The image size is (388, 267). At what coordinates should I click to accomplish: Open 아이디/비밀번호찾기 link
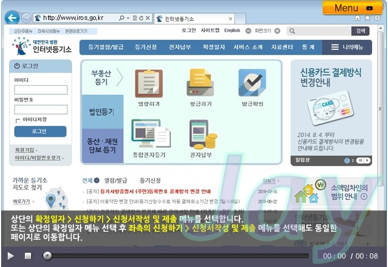(37, 158)
